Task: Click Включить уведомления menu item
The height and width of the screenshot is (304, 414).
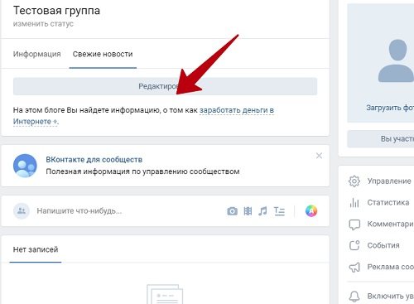Action: 391,297
